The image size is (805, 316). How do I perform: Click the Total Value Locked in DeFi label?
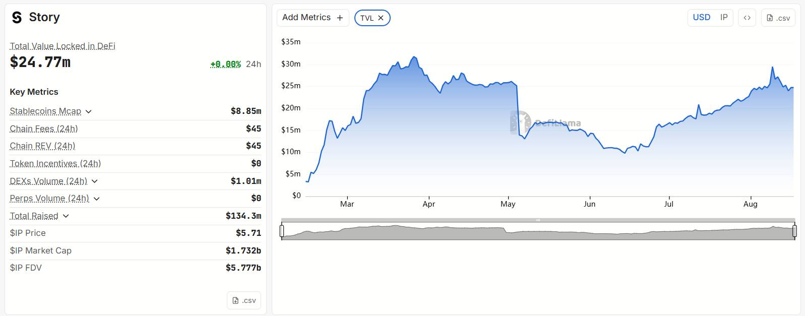click(x=63, y=46)
